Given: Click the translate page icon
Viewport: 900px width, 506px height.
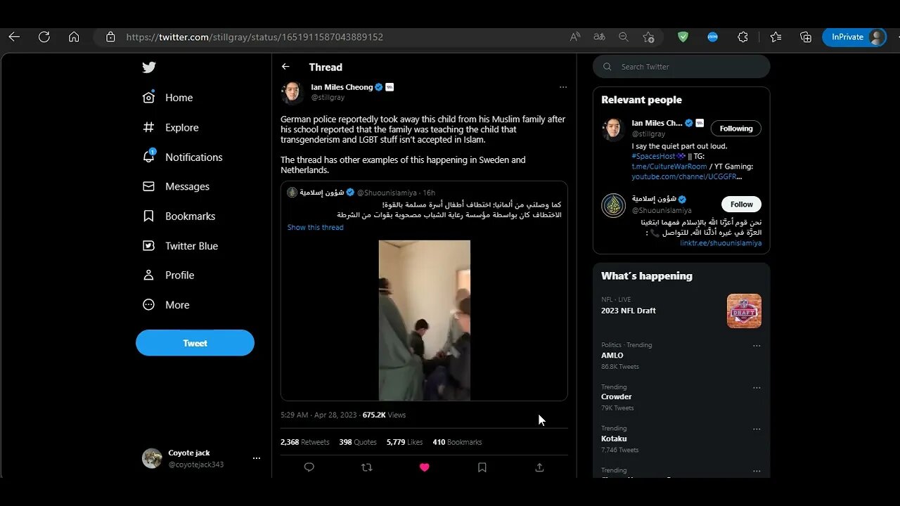Looking at the screenshot, I should coord(599,37).
